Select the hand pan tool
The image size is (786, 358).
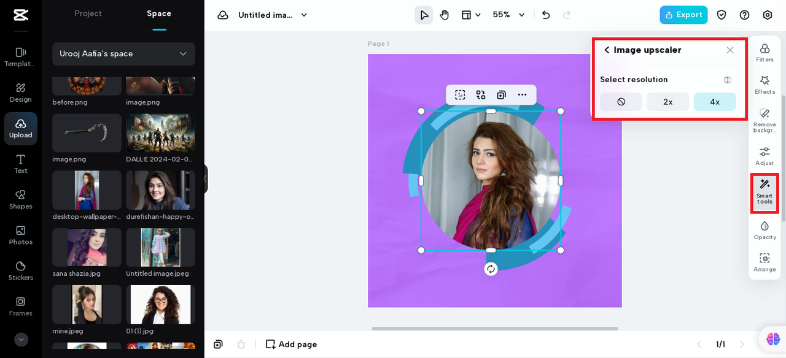[445, 15]
